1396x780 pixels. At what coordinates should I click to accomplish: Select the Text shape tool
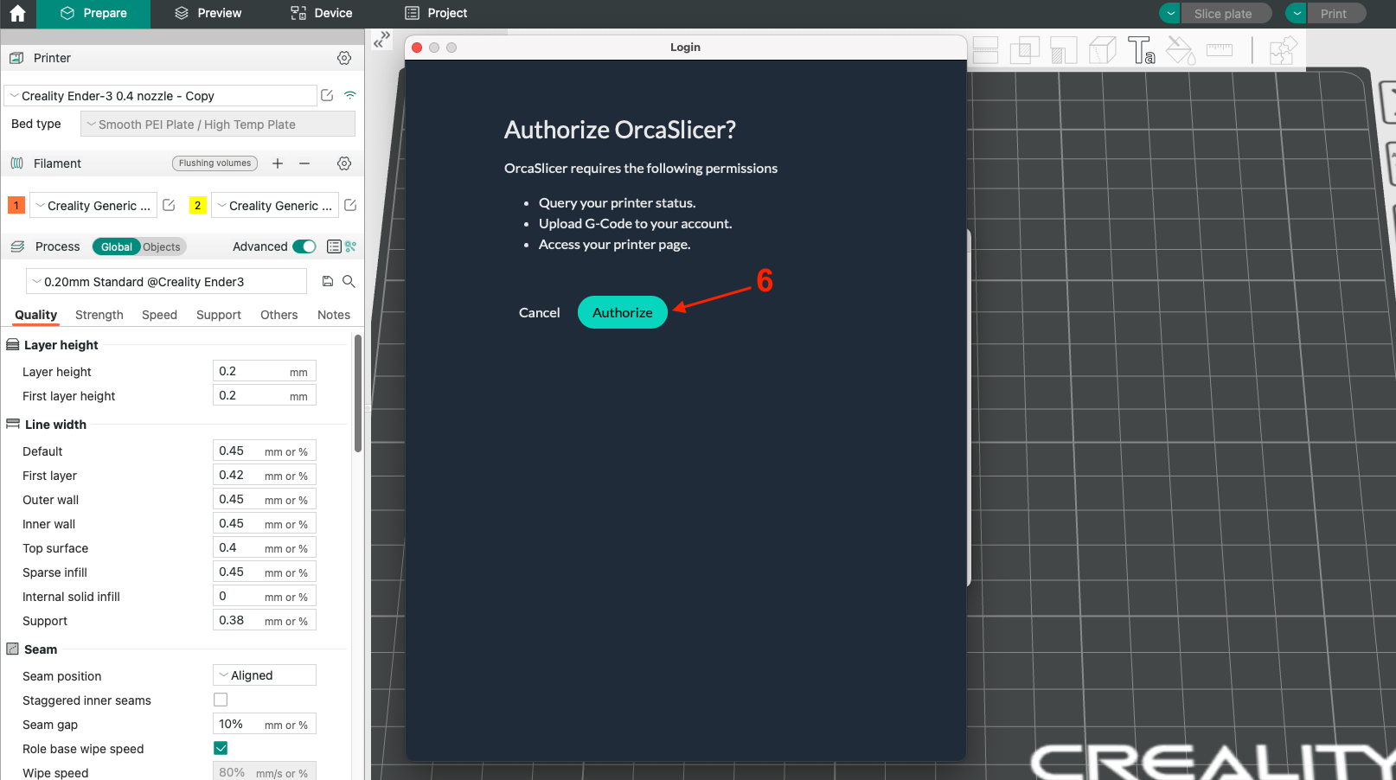1142,50
